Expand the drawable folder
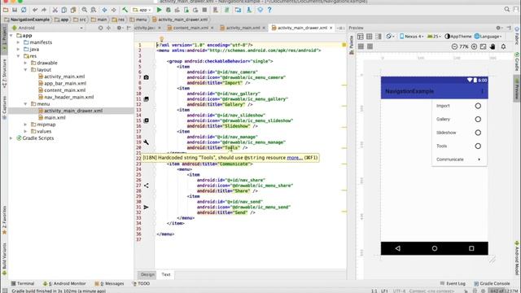Viewport: 521px width, 293px height. 25,63
